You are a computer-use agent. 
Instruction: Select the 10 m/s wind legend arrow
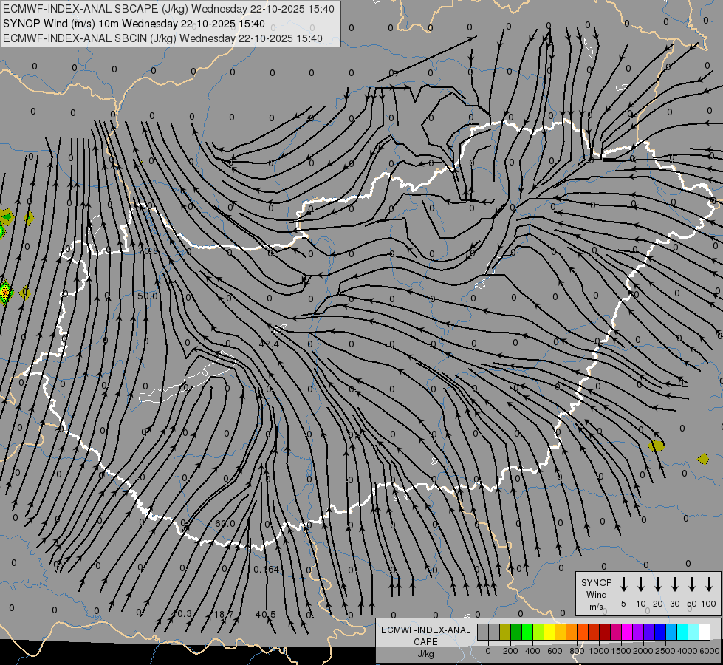coord(641,584)
